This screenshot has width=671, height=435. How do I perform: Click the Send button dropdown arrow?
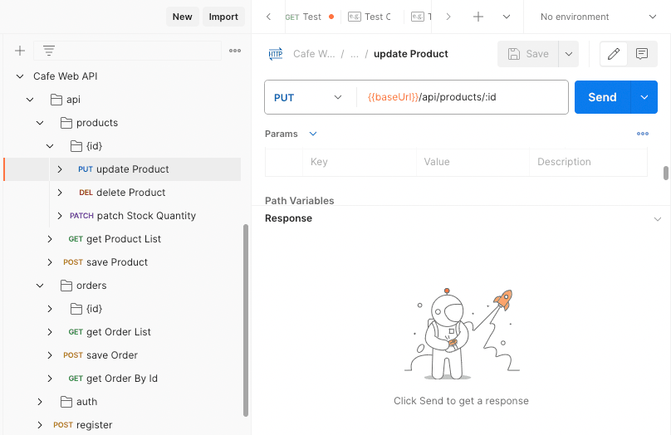[644, 97]
